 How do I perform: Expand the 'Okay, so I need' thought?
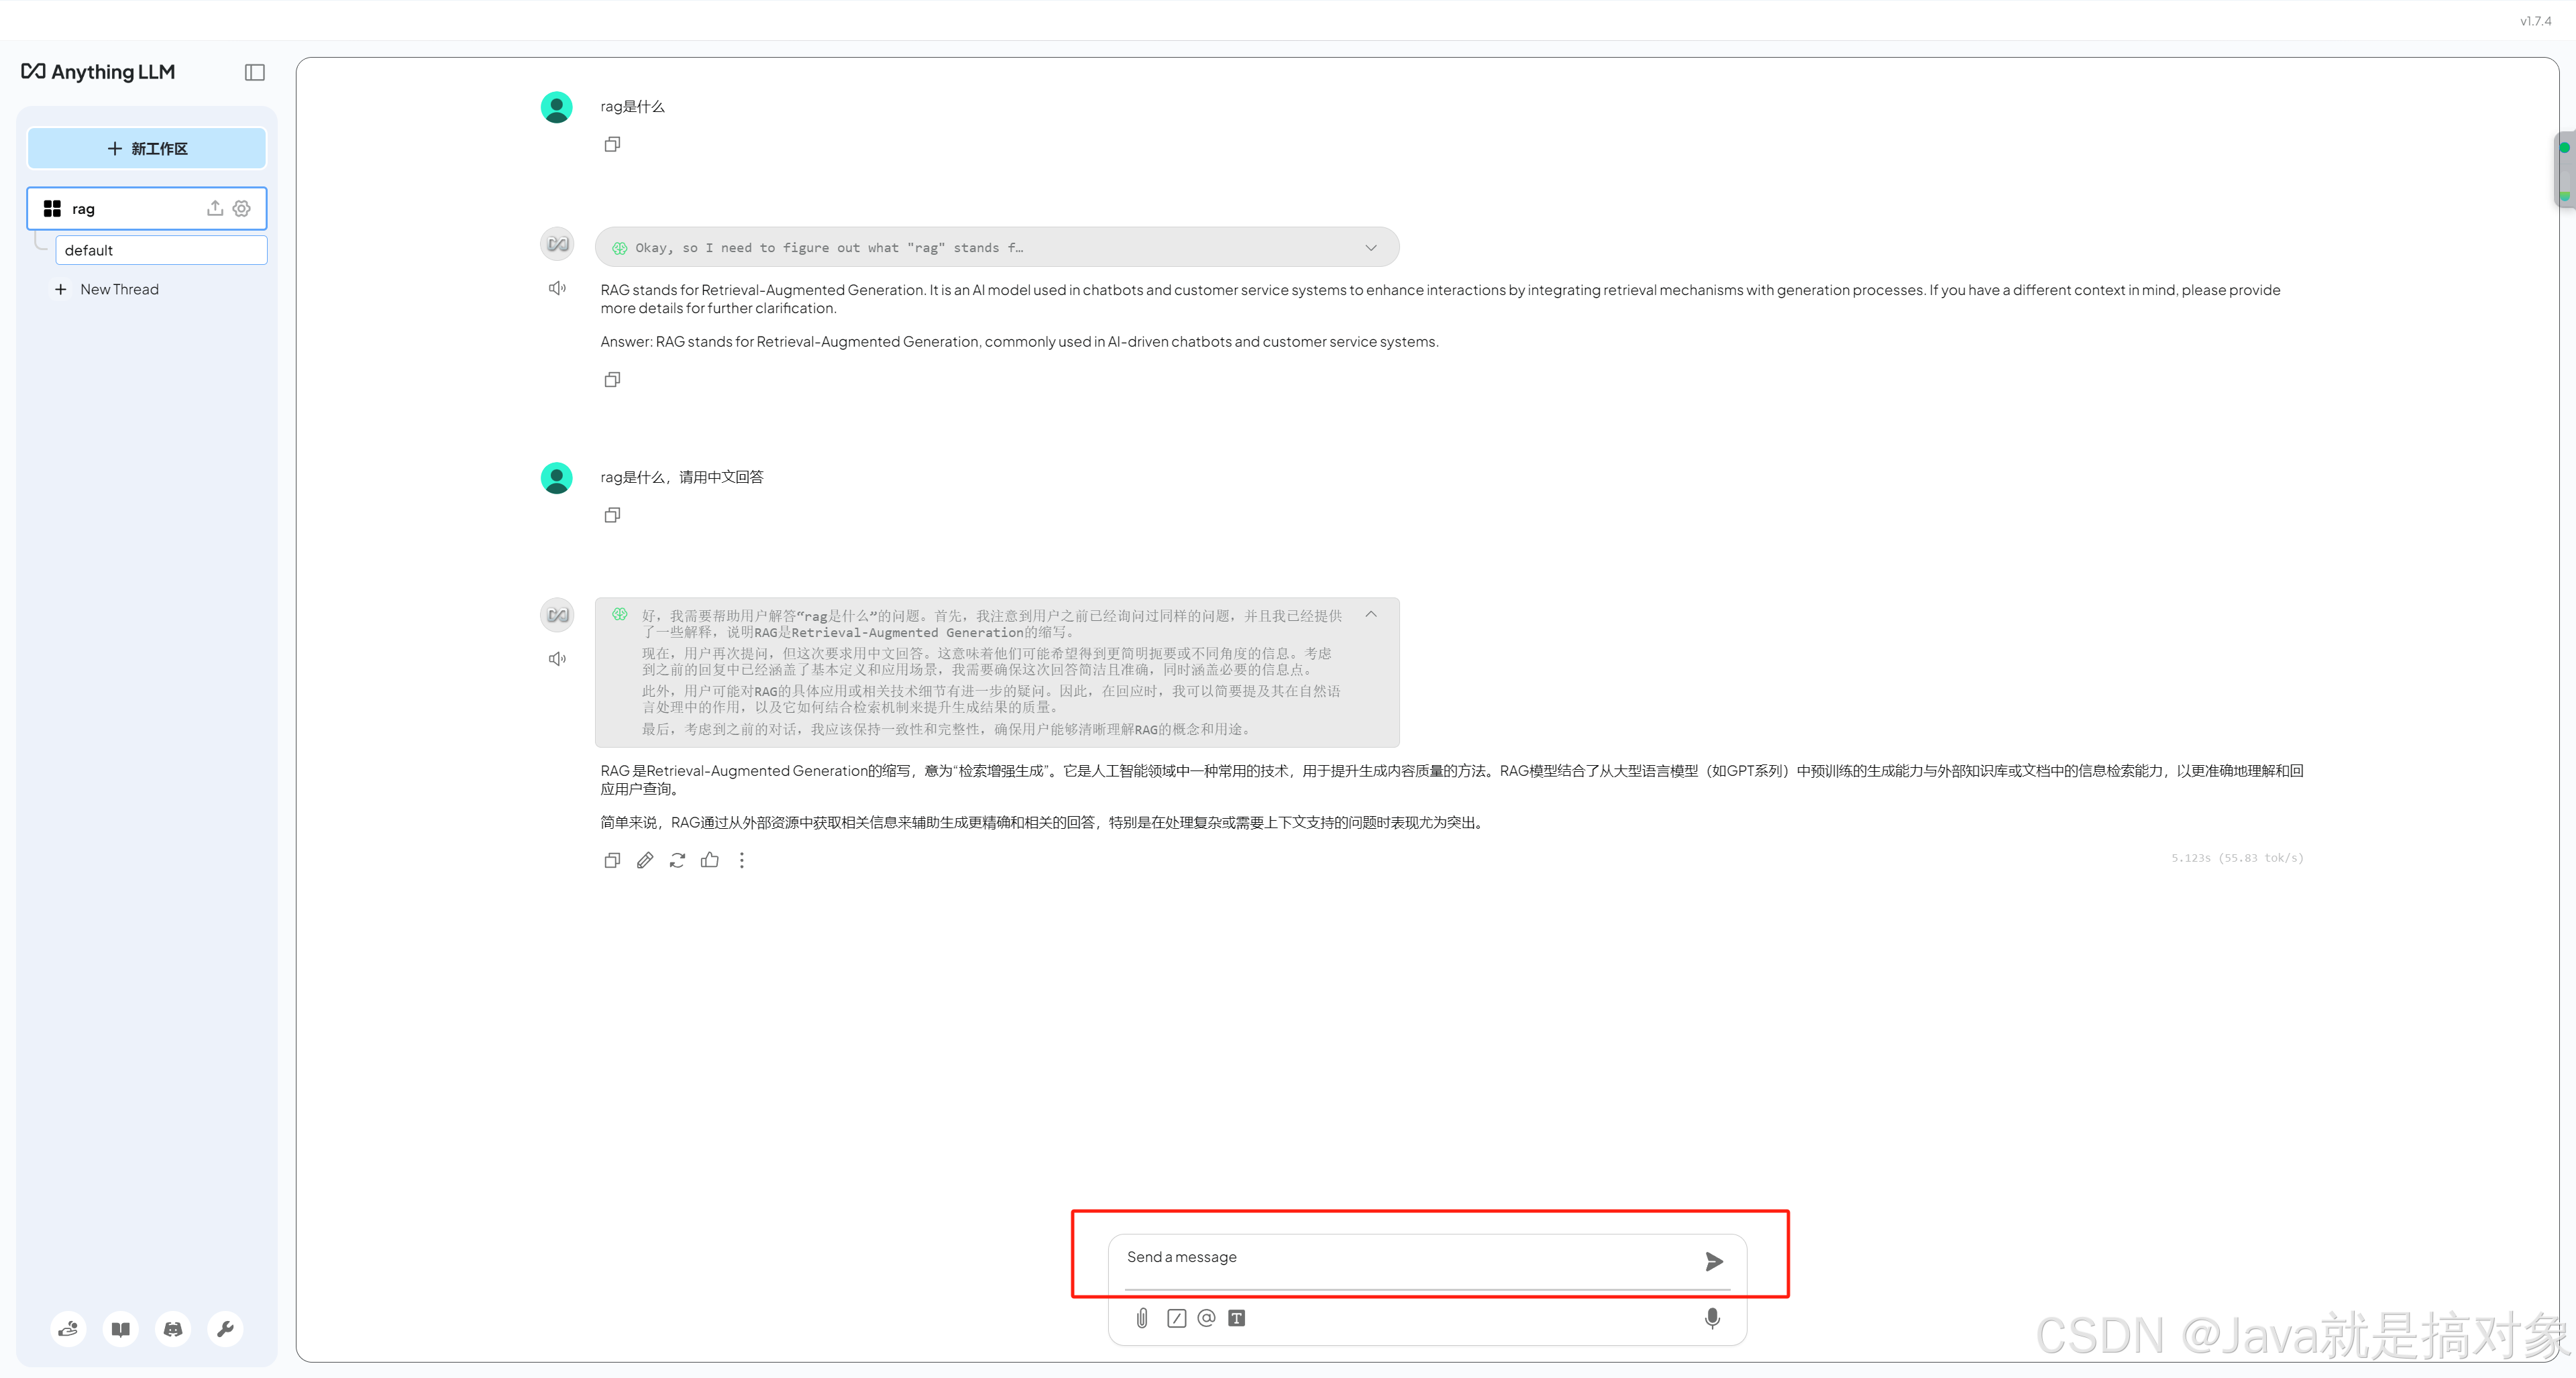(1370, 248)
